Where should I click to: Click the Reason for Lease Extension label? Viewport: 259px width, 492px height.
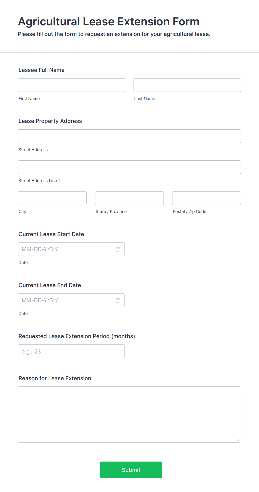coord(55,378)
